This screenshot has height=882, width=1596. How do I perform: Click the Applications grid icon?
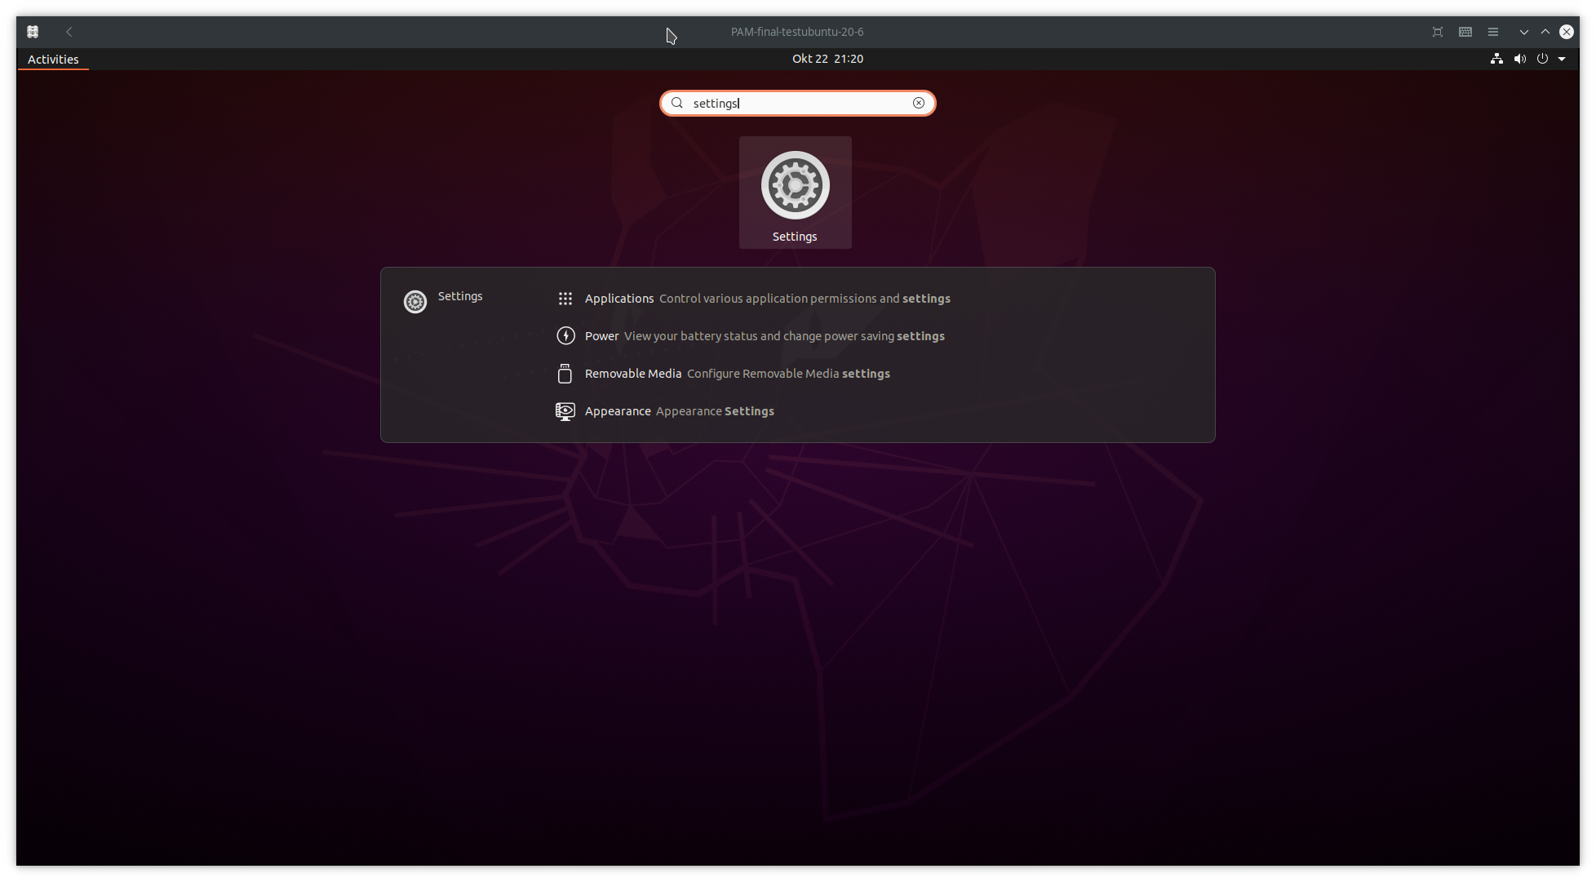pyautogui.click(x=565, y=299)
